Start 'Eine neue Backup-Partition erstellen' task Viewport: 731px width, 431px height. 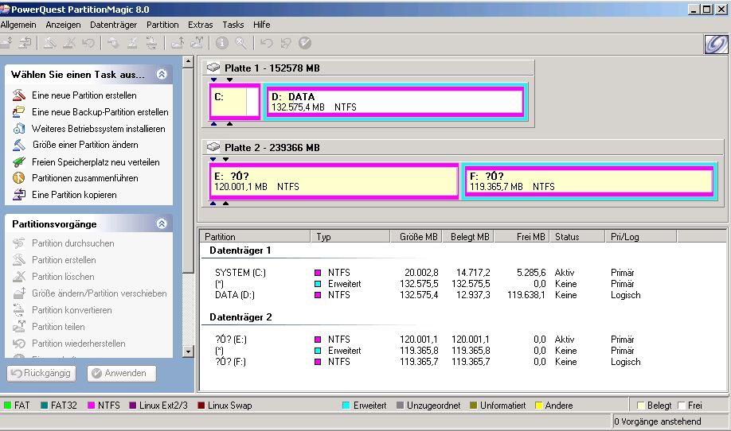(x=100, y=112)
